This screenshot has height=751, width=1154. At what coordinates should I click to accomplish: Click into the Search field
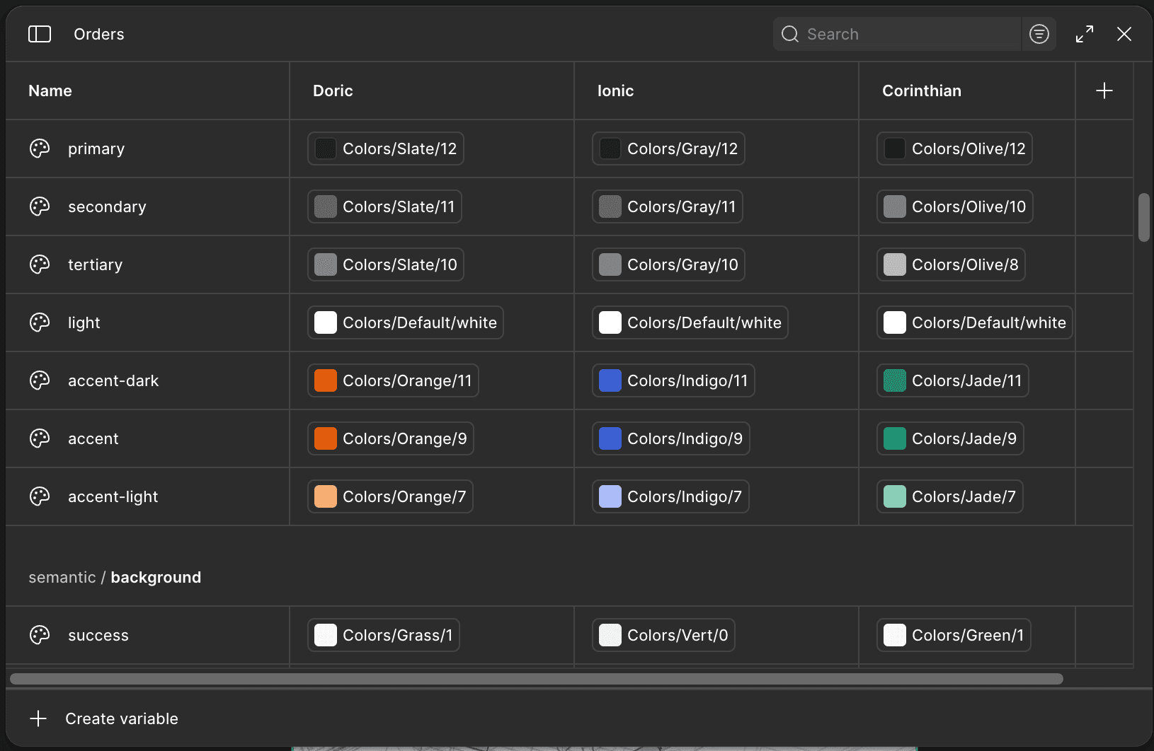tap(910, 34)
